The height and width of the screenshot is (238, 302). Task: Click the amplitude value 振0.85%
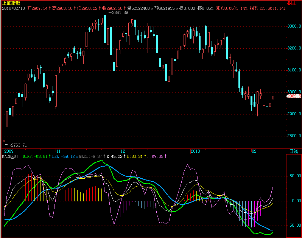coord(205,8)
